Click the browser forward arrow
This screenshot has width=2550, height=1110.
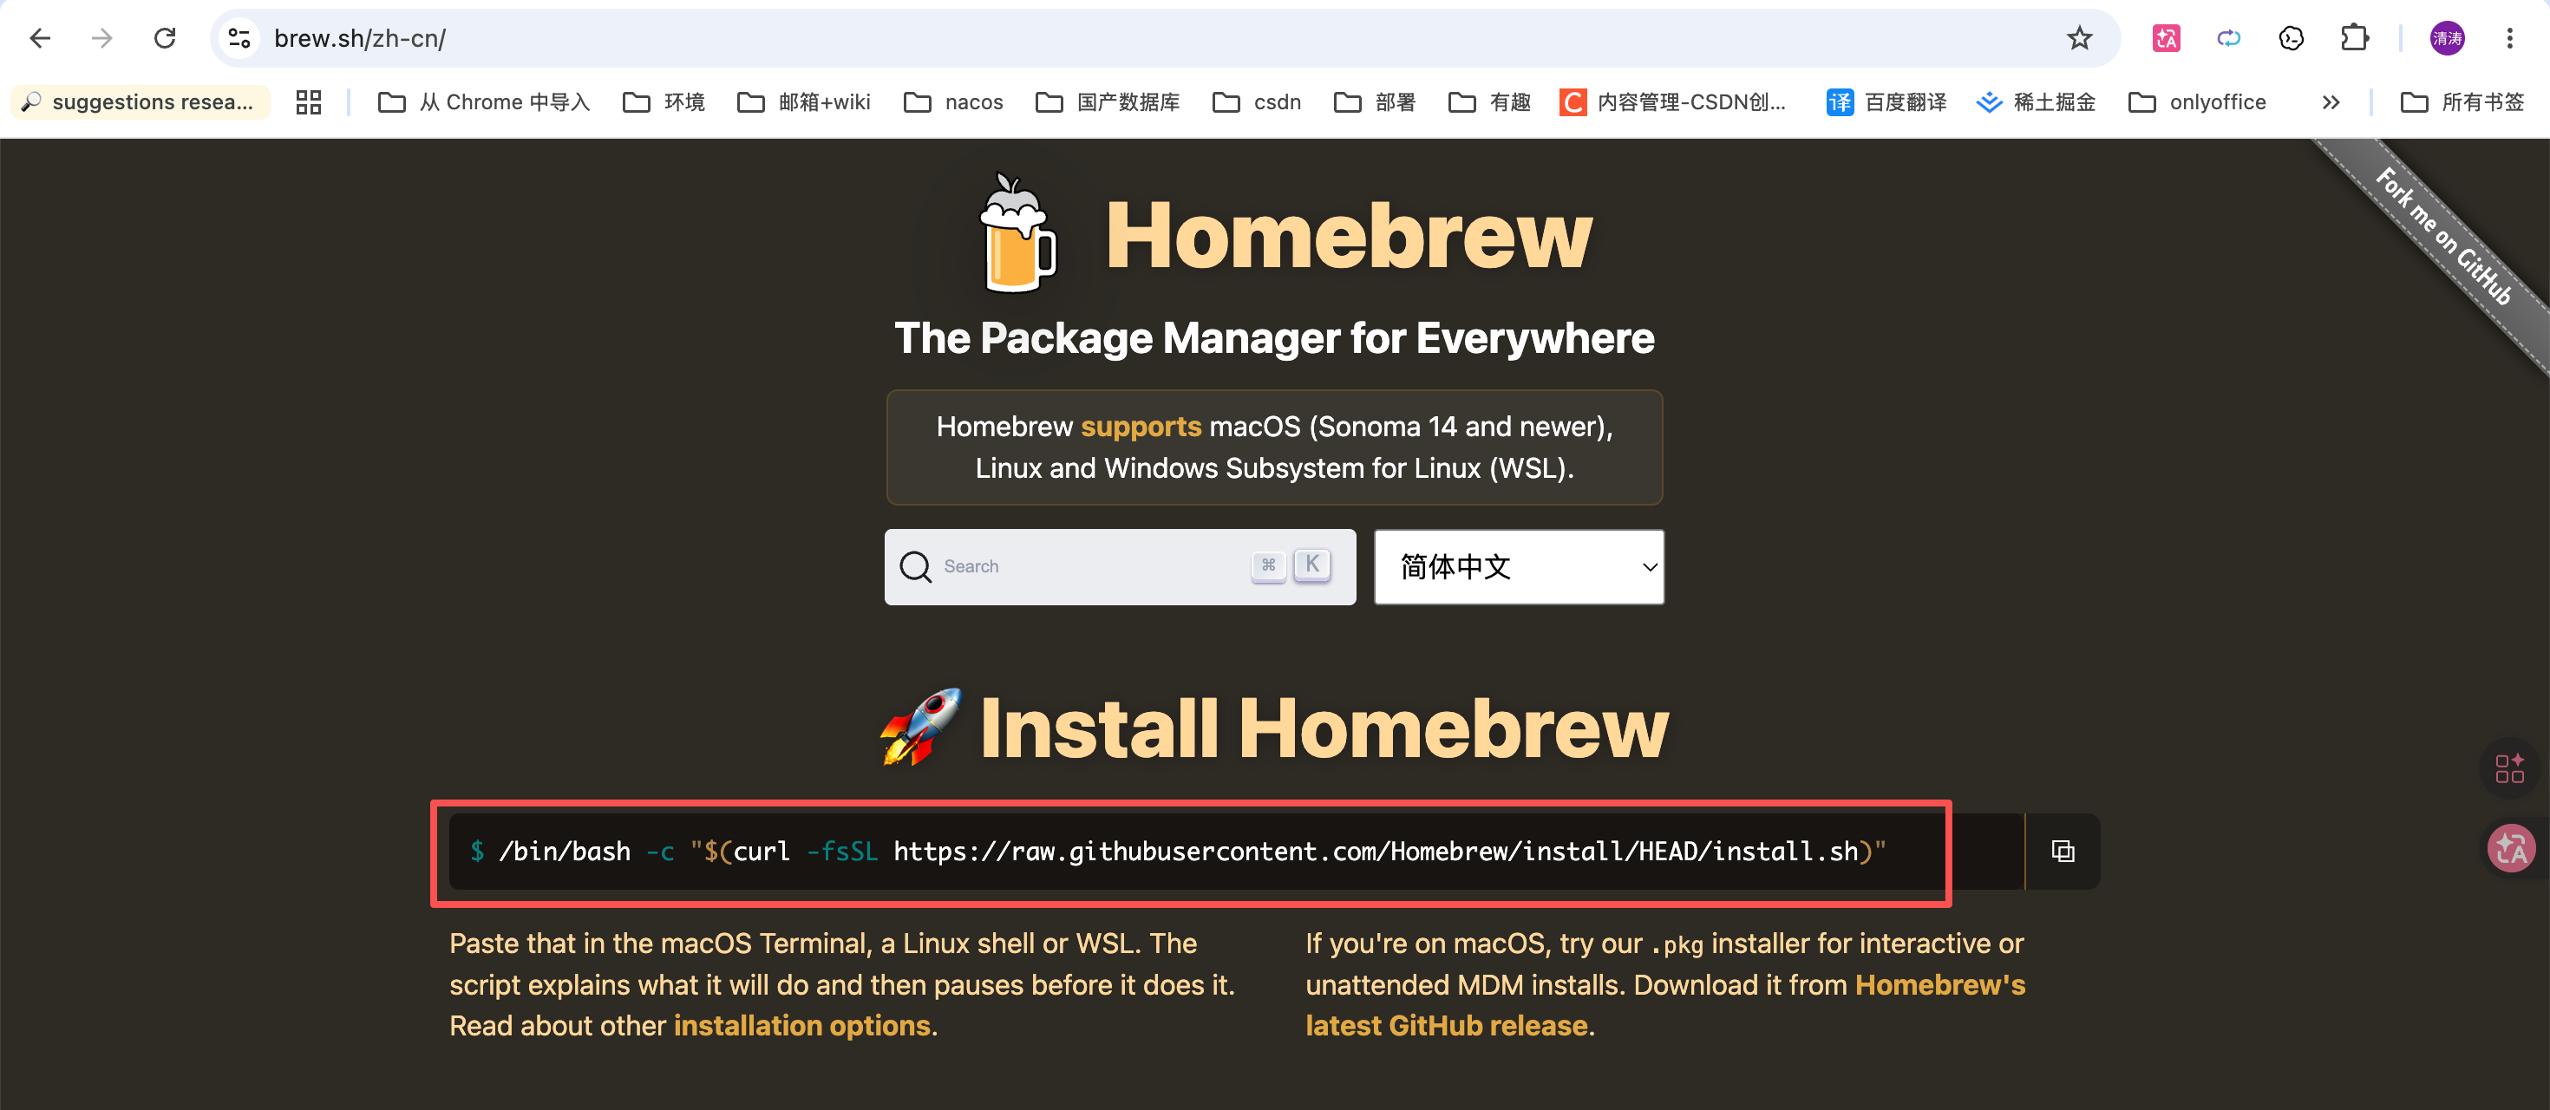coord(102,38)
